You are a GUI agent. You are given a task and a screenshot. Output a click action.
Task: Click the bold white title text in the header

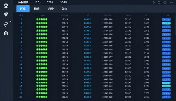coord(23,2)
